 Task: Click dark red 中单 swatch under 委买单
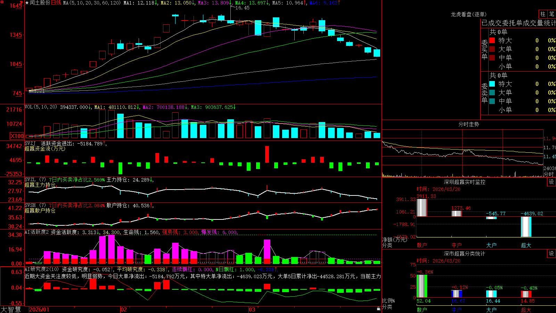click(x=492, y=58)
